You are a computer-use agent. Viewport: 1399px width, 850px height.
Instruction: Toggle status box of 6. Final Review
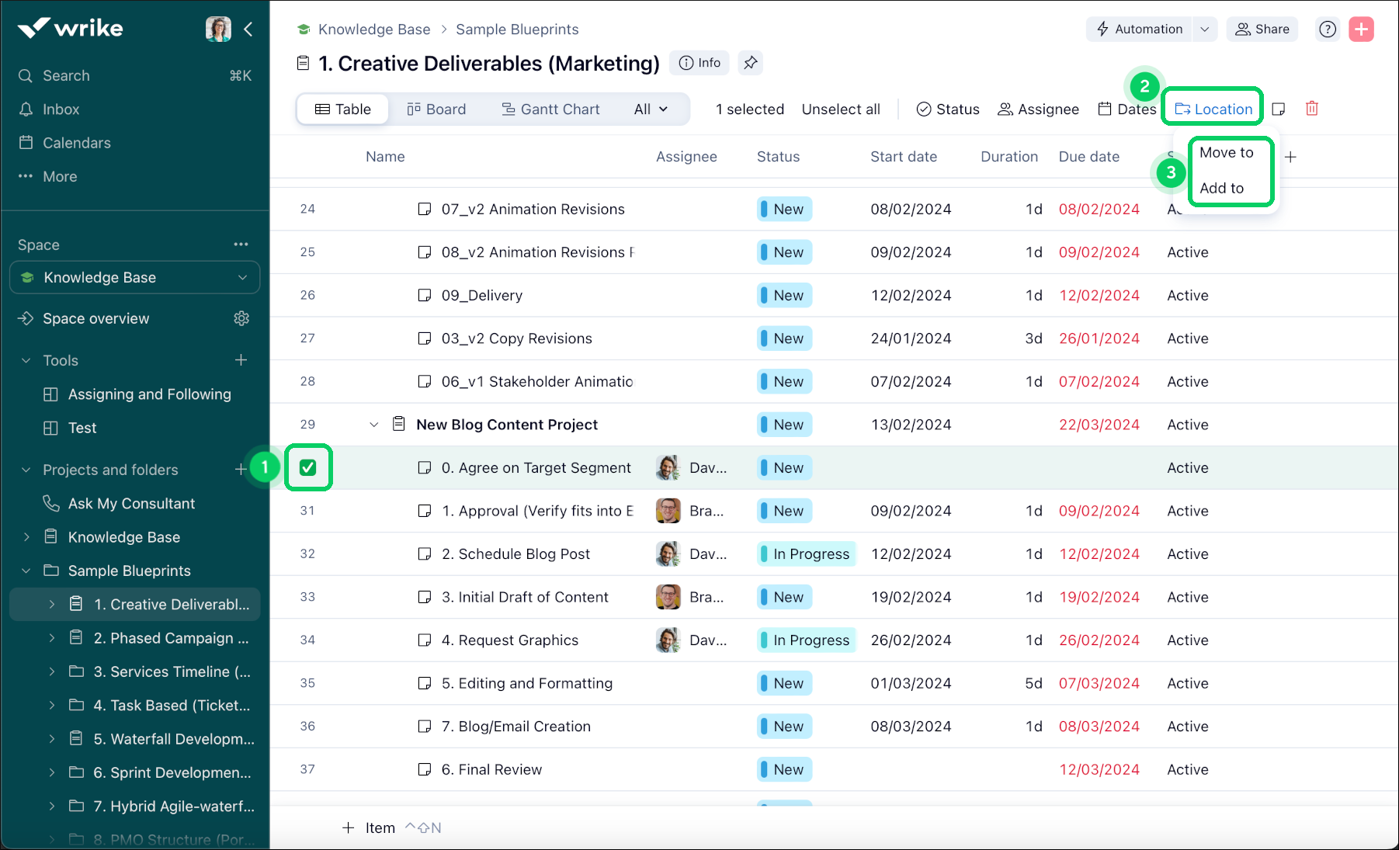coord(425,769)
